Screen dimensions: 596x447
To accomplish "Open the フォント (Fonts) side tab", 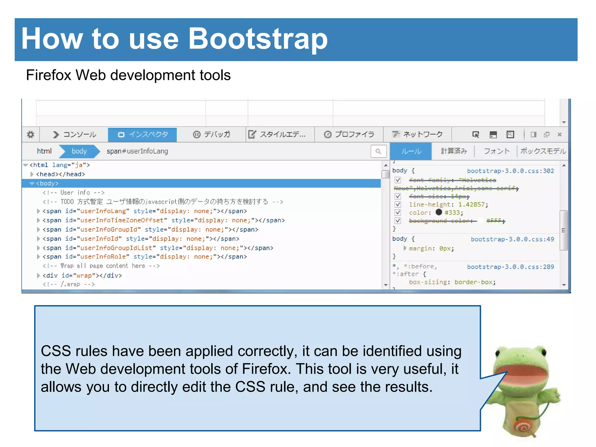I will coord(496,151).
